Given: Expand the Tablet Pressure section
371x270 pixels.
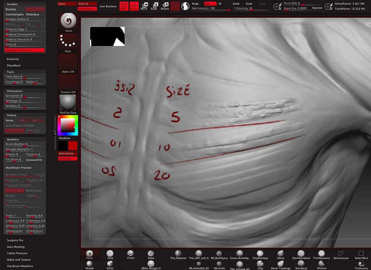Looking at the screenshot, I should point(17,253).
